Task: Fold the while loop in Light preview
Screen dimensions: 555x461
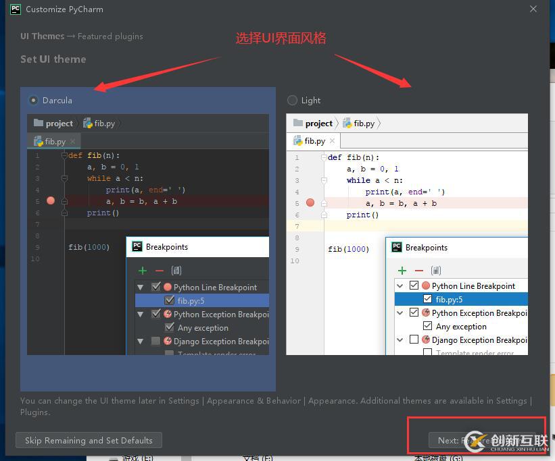Action: click(324, 180)
